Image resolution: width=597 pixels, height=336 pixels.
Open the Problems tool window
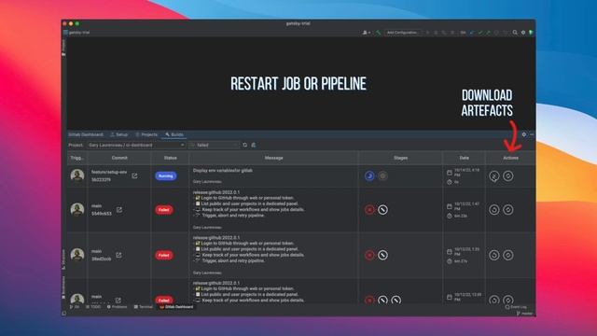click(117, 307)
